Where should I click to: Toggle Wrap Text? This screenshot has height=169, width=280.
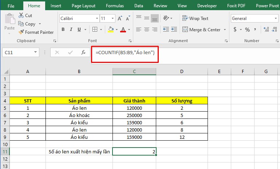pyautogui.click(x=195, y=19)
